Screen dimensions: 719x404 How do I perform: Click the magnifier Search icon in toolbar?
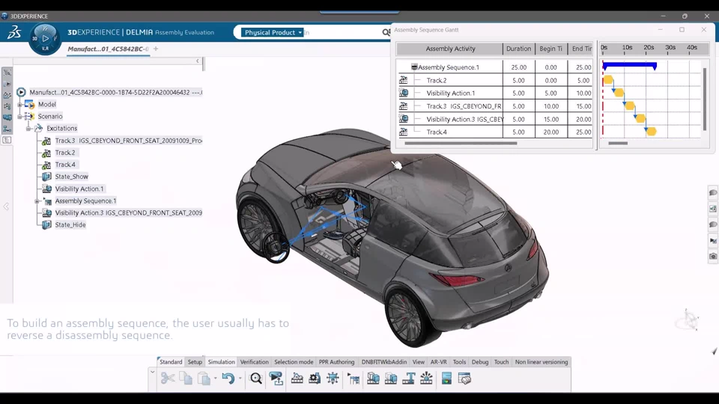[256, 379]
